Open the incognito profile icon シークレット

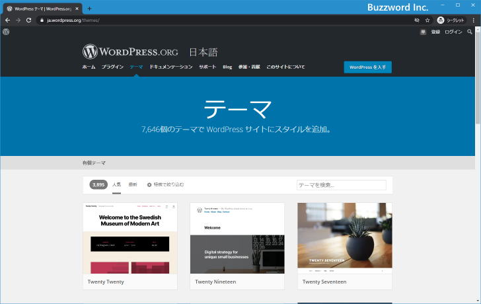(x=451, y=20)
